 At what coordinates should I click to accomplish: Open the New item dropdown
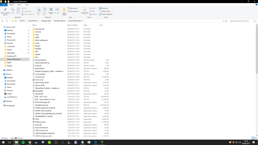pos(73,8)
